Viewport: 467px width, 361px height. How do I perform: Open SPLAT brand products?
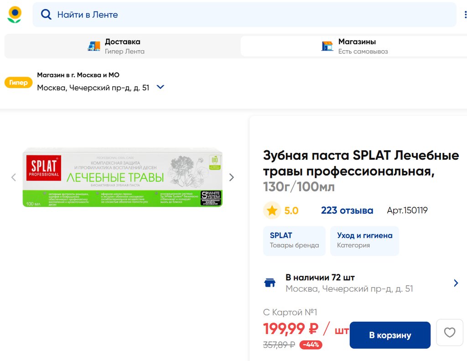click(x=294, y=241)
